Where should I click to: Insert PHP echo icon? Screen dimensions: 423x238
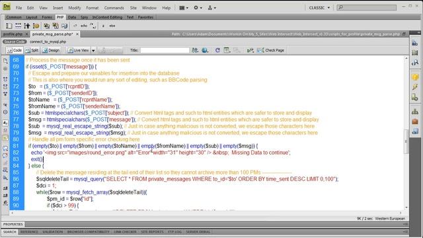84,26
